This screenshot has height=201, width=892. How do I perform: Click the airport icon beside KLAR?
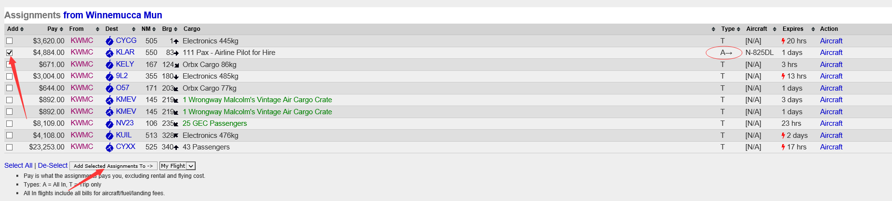pyautogui.click(x=109, y=53)
